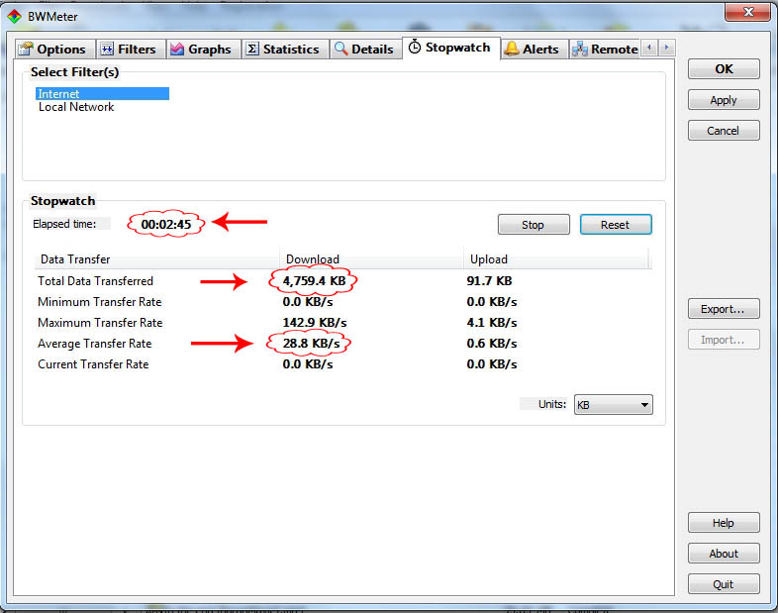Image resolution: width=778 pixels, height=613 pixels.
Task: Stop the stopwatch
Action: click(x=534, y=225)
